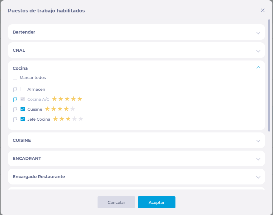The image size is (273, 215).
Task: Expand the Bartender section
Action: [x=258, y=33]
